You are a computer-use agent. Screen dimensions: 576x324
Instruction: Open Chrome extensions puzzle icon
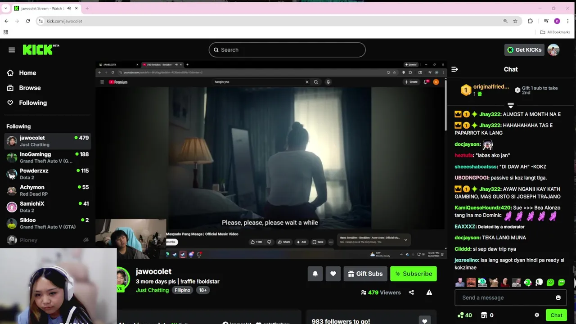click(x=530, y=21)
